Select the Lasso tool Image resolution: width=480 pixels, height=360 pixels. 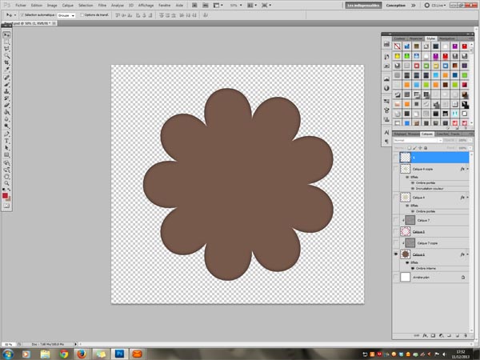click(x=6, y=49)
